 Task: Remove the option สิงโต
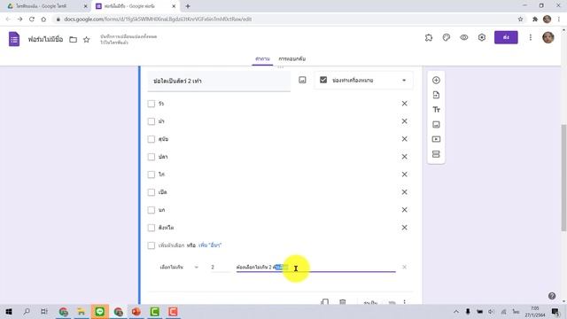404,228
